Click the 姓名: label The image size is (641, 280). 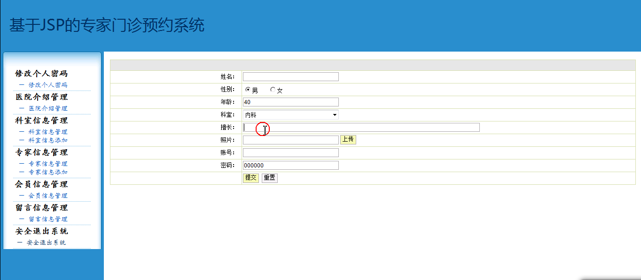(x=227, y=77)
